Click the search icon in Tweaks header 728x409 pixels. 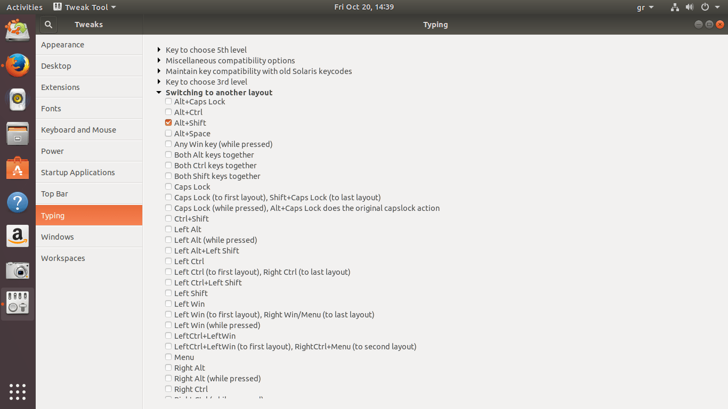(x=48, y=24)
